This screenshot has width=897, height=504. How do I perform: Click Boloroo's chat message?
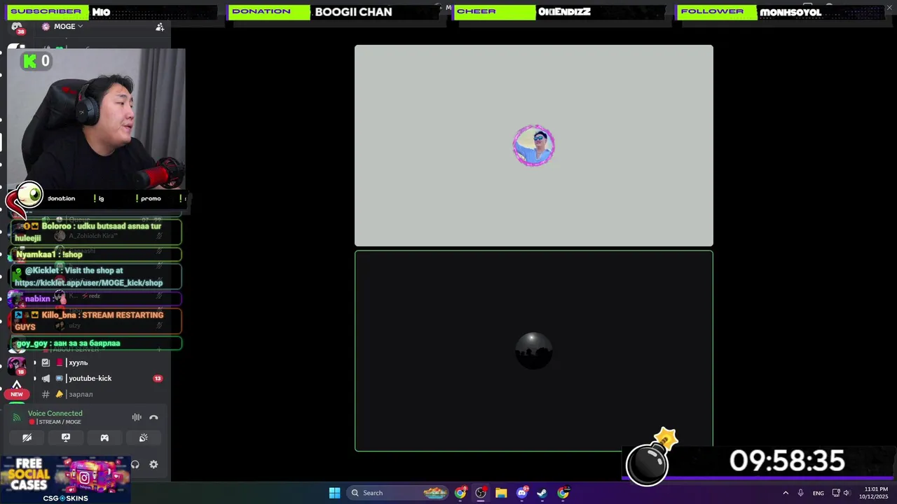(97, 232)
